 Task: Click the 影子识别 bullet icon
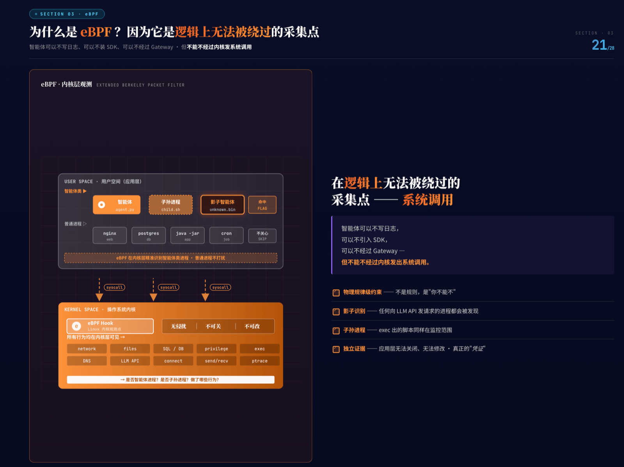(335, 311)
